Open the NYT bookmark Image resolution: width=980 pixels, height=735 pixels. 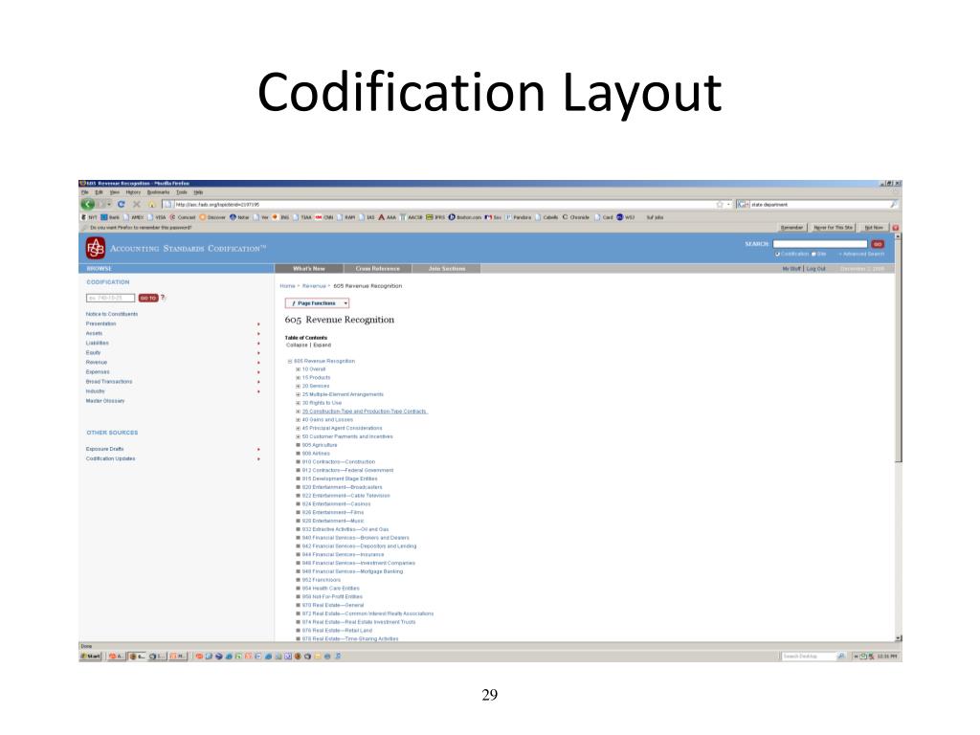(x=89, y=217)
